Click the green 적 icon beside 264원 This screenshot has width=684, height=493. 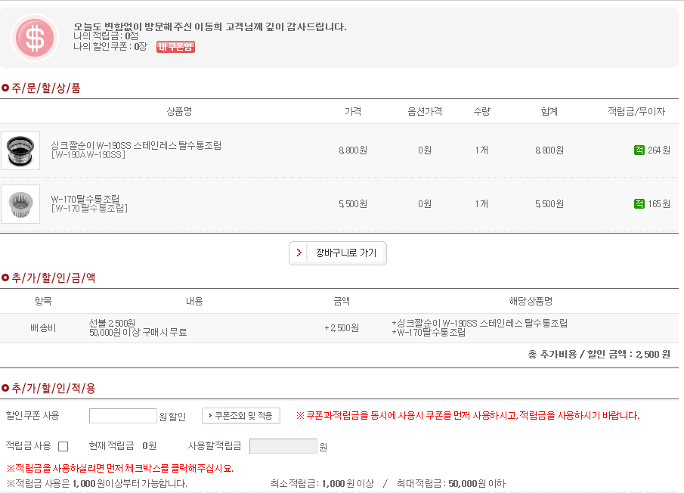(639, 150)
